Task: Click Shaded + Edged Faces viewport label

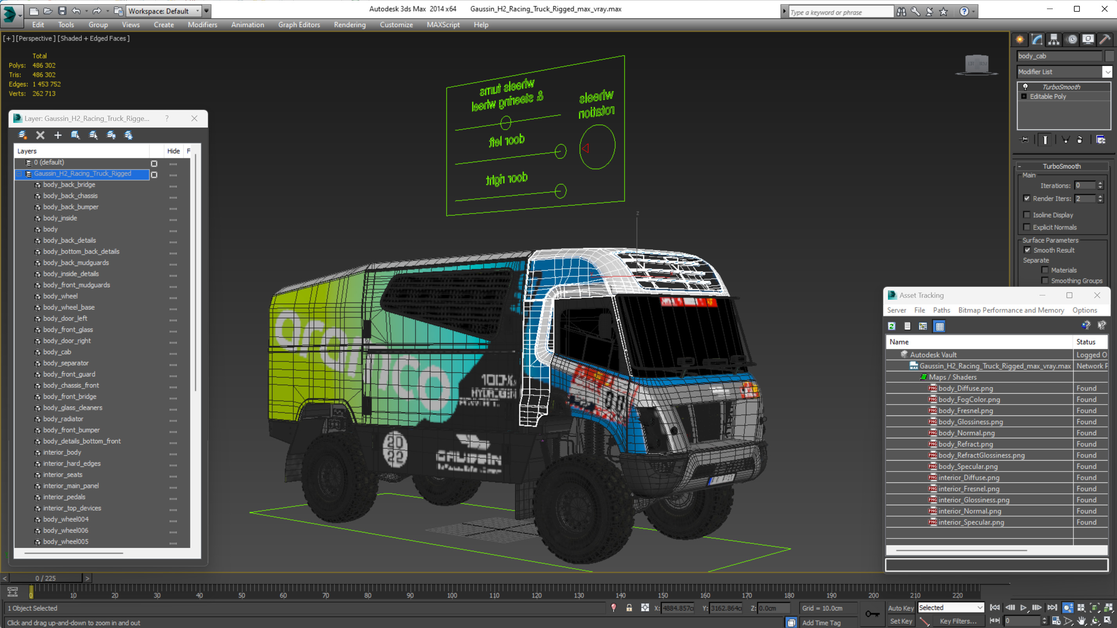Action: pos(93,38)
